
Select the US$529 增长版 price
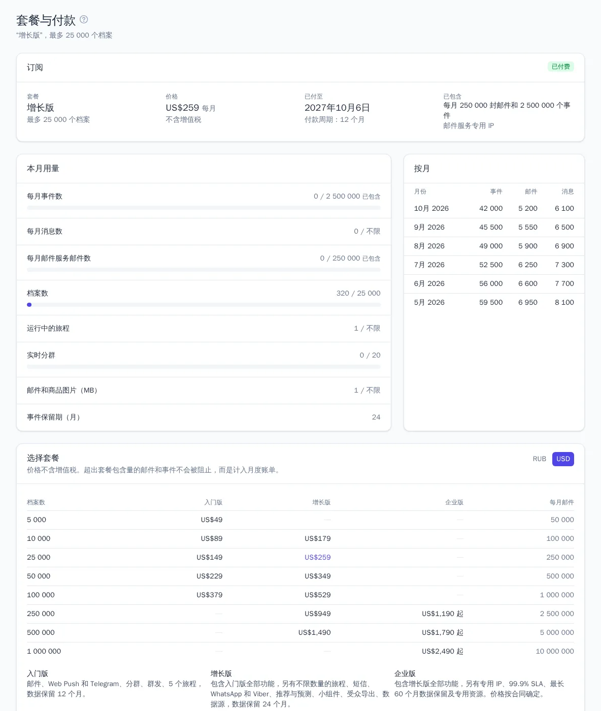(x=318, y=595)
